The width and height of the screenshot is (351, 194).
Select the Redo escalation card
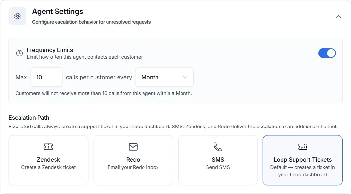133,160
